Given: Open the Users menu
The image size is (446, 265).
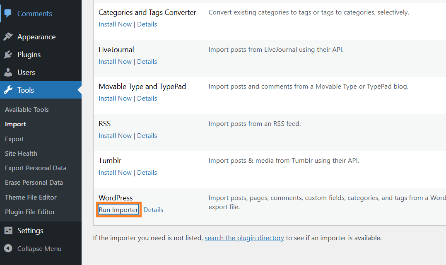Looking at the screenshot, I should 26,72.
